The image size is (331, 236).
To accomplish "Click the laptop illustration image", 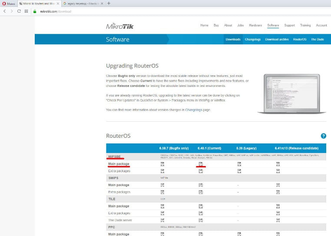I will tap(292, 94).
